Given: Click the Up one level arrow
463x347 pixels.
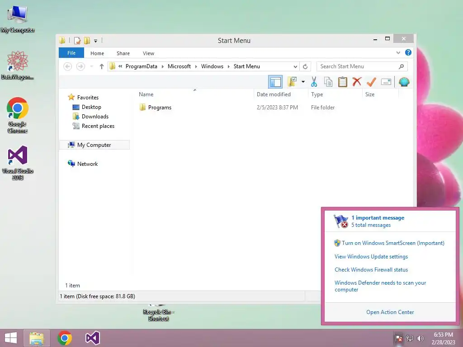Looking at the screenshot, I should tap(102, 67).
